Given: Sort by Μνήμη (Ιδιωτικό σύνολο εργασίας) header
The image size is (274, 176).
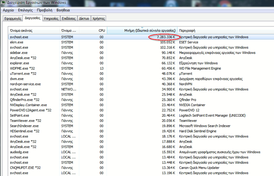Looking at the screenshot, I should (x=150, y=30).
